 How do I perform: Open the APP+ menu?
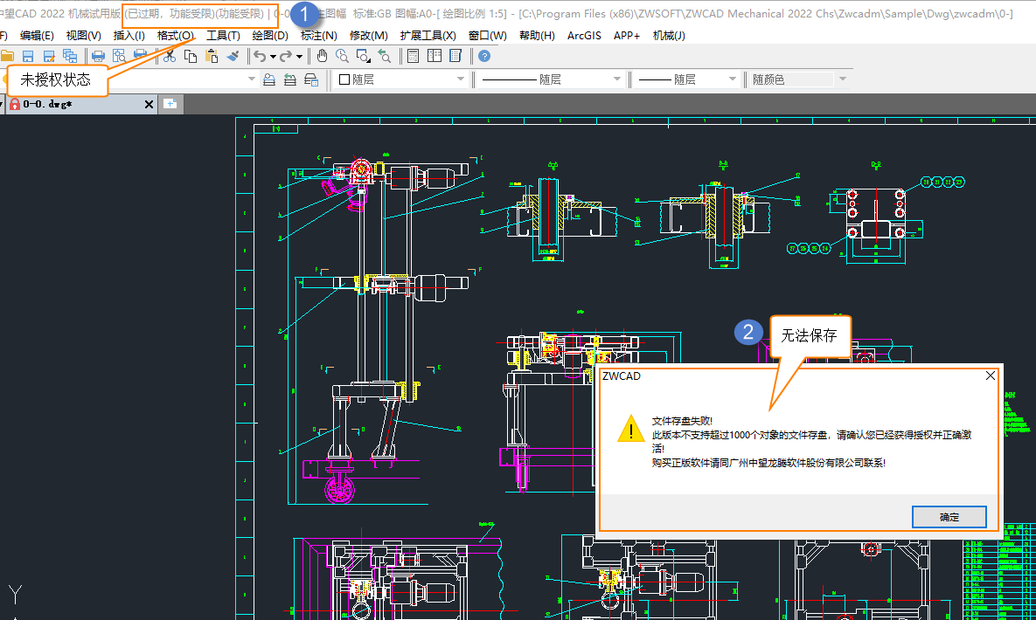[x=626, y=36]
